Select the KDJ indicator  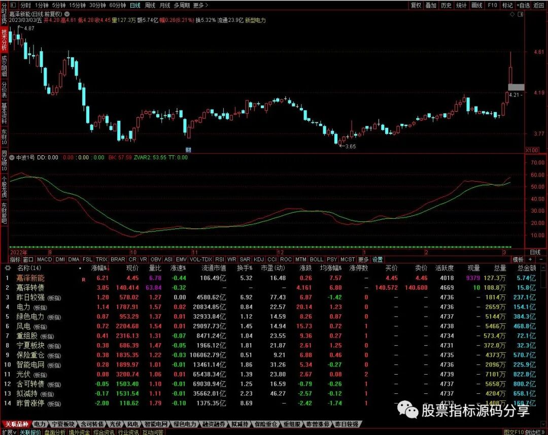pos(259,259)
